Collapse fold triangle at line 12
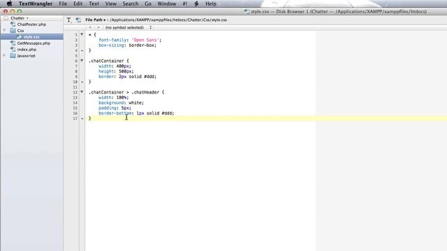The width and height of the screenshot is (447, 251). (x=82, y=92)
